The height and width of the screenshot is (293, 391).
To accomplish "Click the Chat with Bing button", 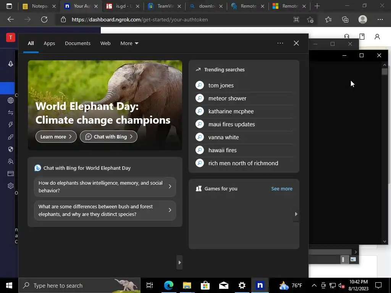I will coord(108,137).
